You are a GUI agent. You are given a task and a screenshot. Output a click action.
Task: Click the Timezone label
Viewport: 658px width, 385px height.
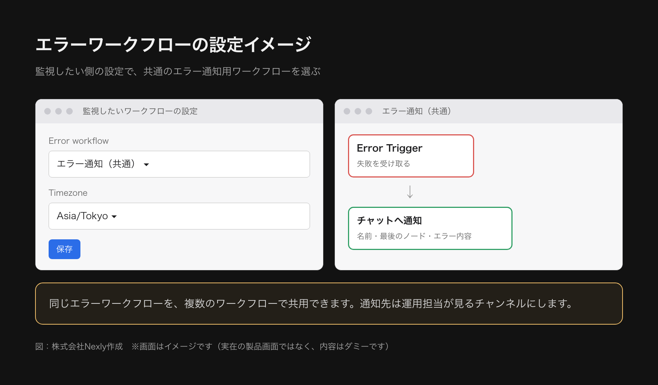[x=68, y=193]
